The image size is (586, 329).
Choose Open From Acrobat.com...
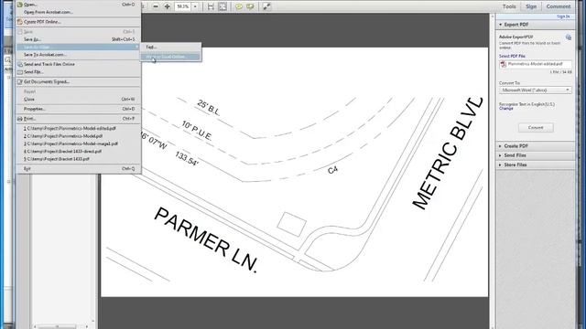pyautogui.click(x=78, y=12)
